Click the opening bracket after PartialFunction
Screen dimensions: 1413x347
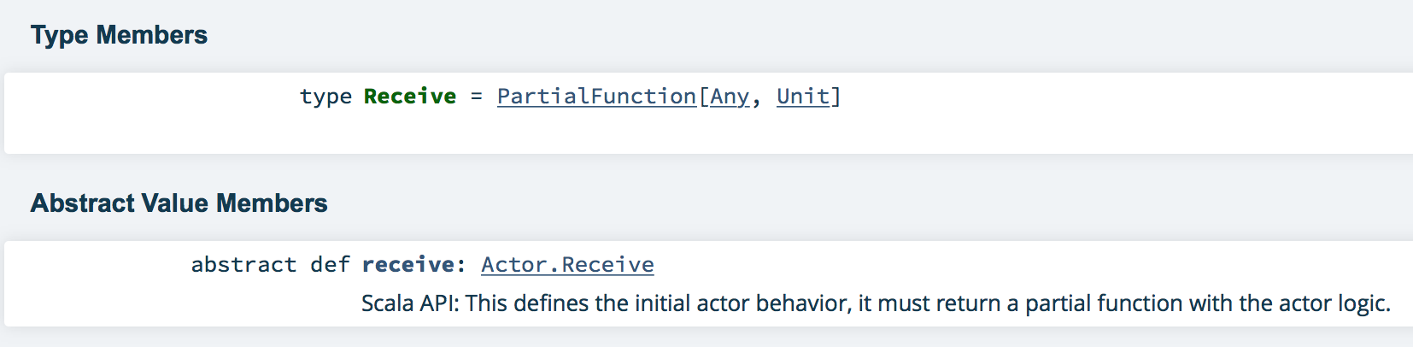click(703, 97)
